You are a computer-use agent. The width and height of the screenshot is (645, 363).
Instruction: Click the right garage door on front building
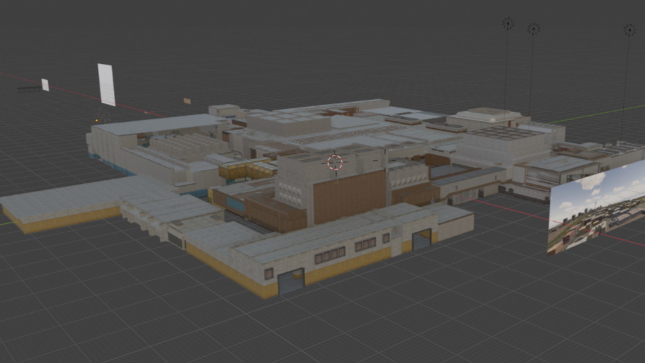(x=422, y=238)
